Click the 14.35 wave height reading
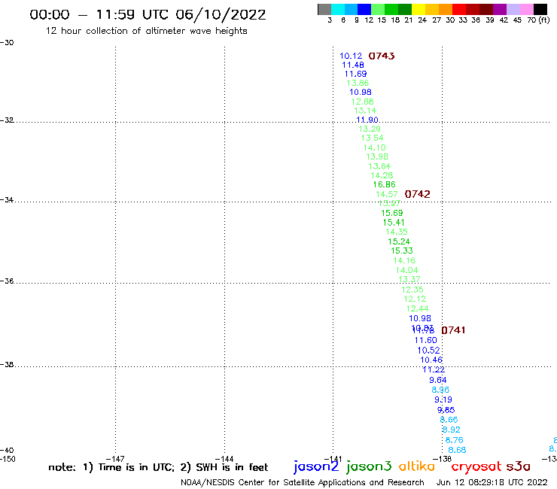This screenshot has width=557, height=489. [397, 232]
